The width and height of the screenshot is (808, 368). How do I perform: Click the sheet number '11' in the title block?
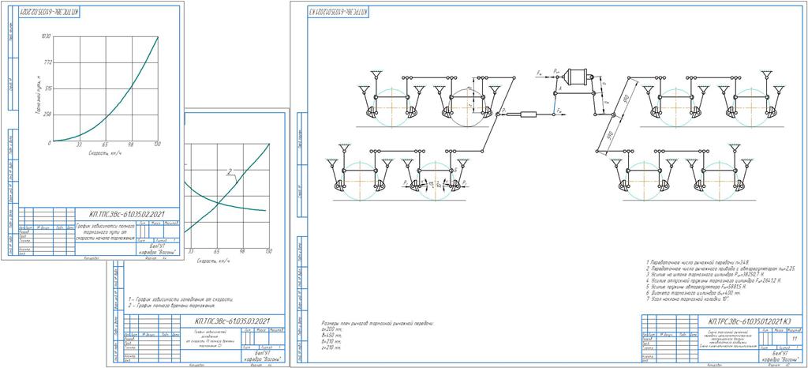(x=794, y=340)
